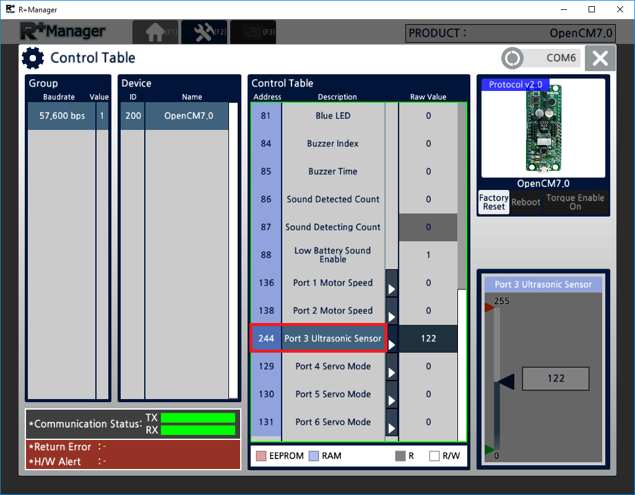Image resolution: width=635 pixels, height=495 pixels.
Task: Select the device ID 200 cell
Action: (x=133, y=116)
